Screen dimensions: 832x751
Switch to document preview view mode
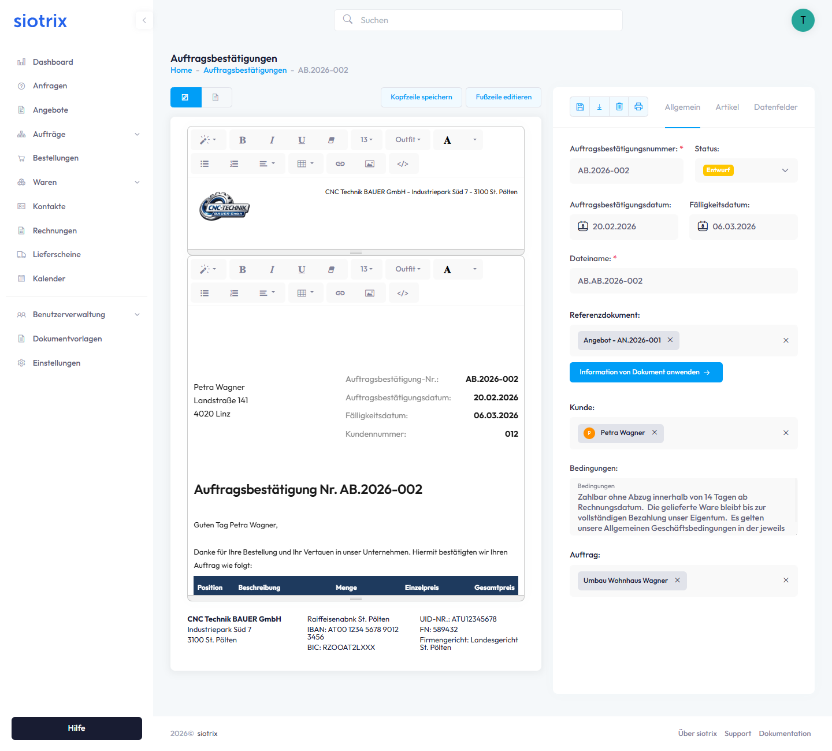(216, 98)
